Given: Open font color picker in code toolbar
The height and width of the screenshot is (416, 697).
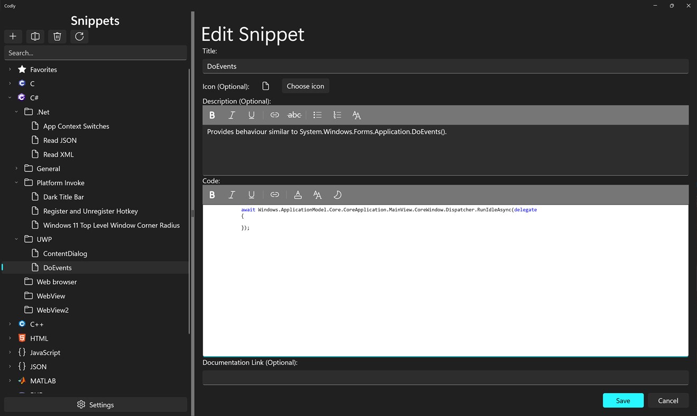Looking at the screenshot, I should (298, 195).
